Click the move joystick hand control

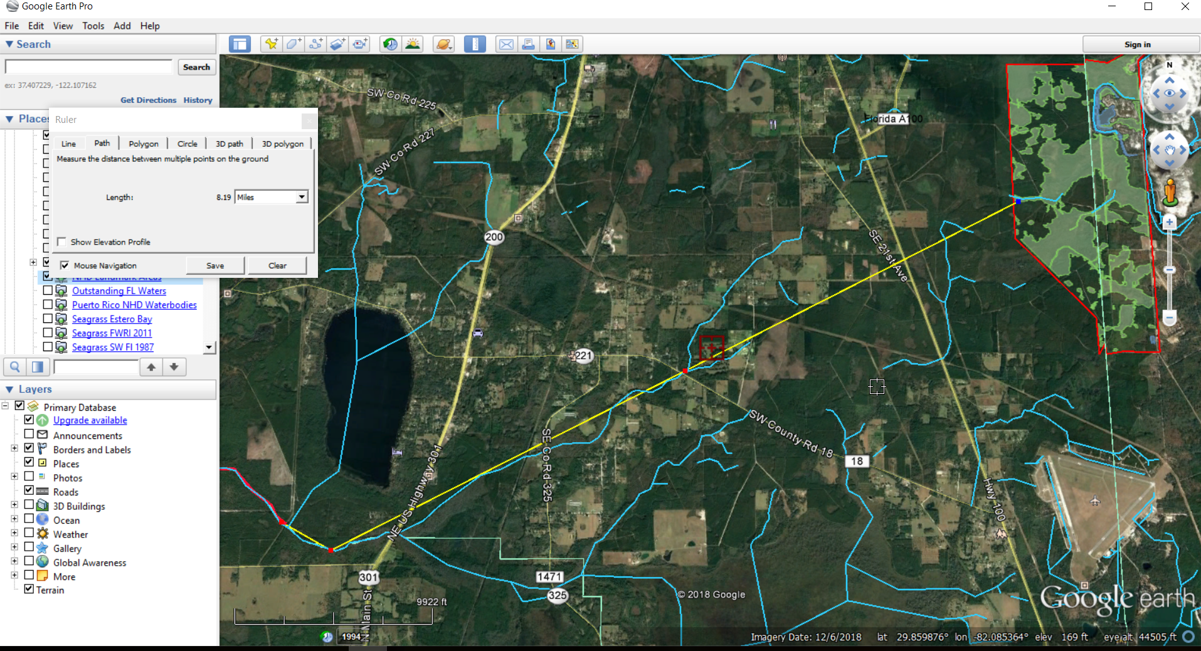(1170, 150)
